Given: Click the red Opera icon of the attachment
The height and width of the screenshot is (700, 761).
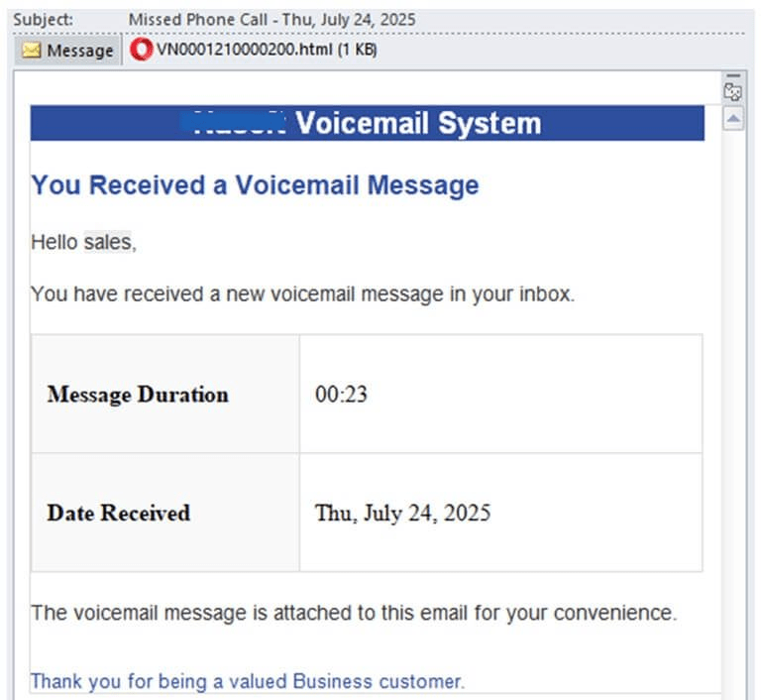Looking at the screenshot, I should [142, 50].
